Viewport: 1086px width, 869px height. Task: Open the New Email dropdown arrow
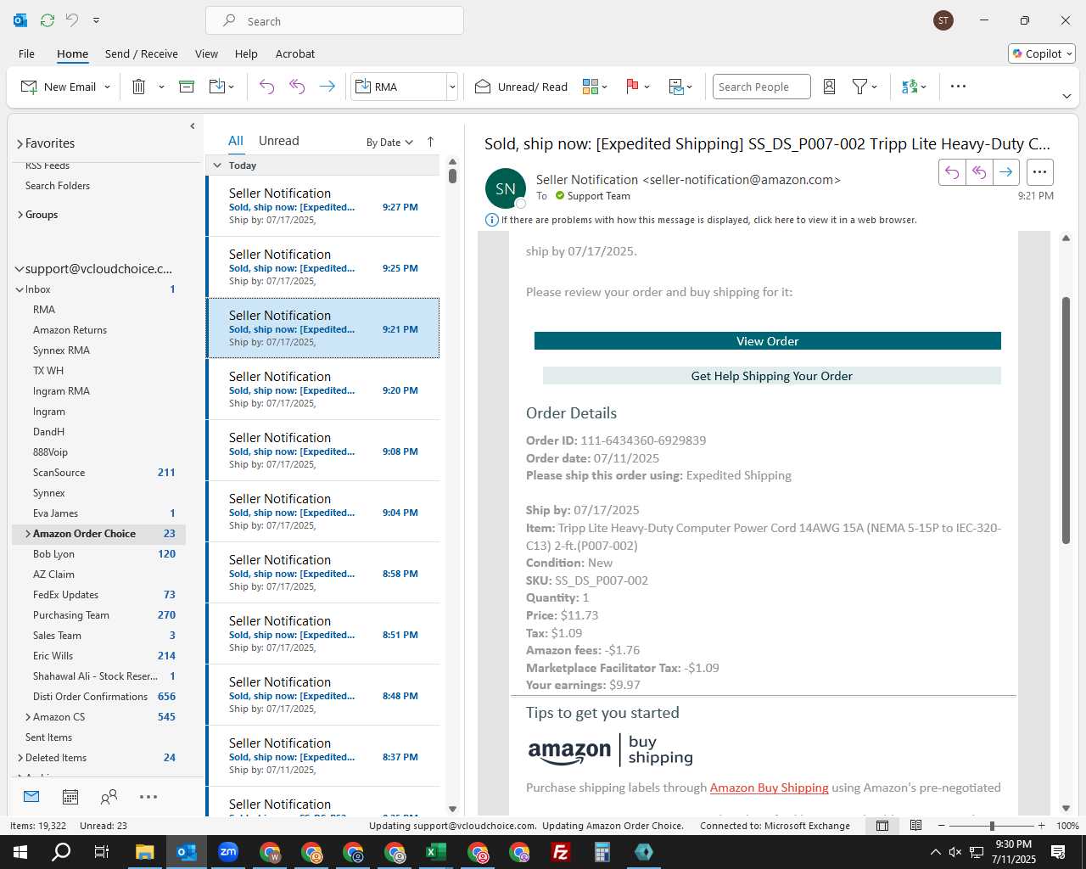click(x=108, y=87)
